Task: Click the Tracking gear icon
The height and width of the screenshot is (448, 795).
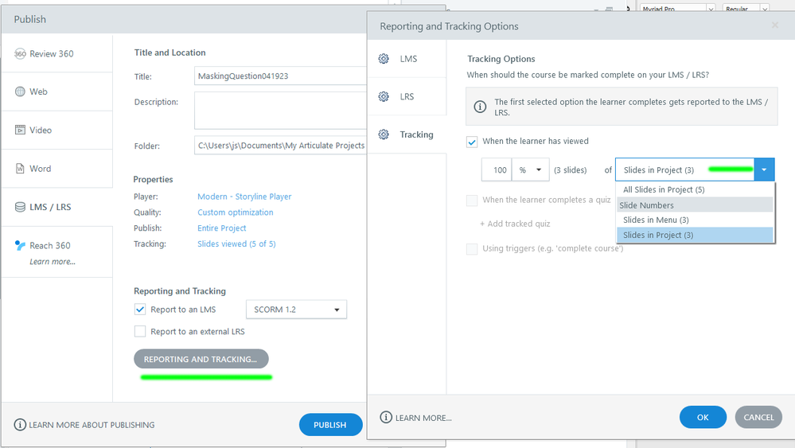Action: pos(384,134)
